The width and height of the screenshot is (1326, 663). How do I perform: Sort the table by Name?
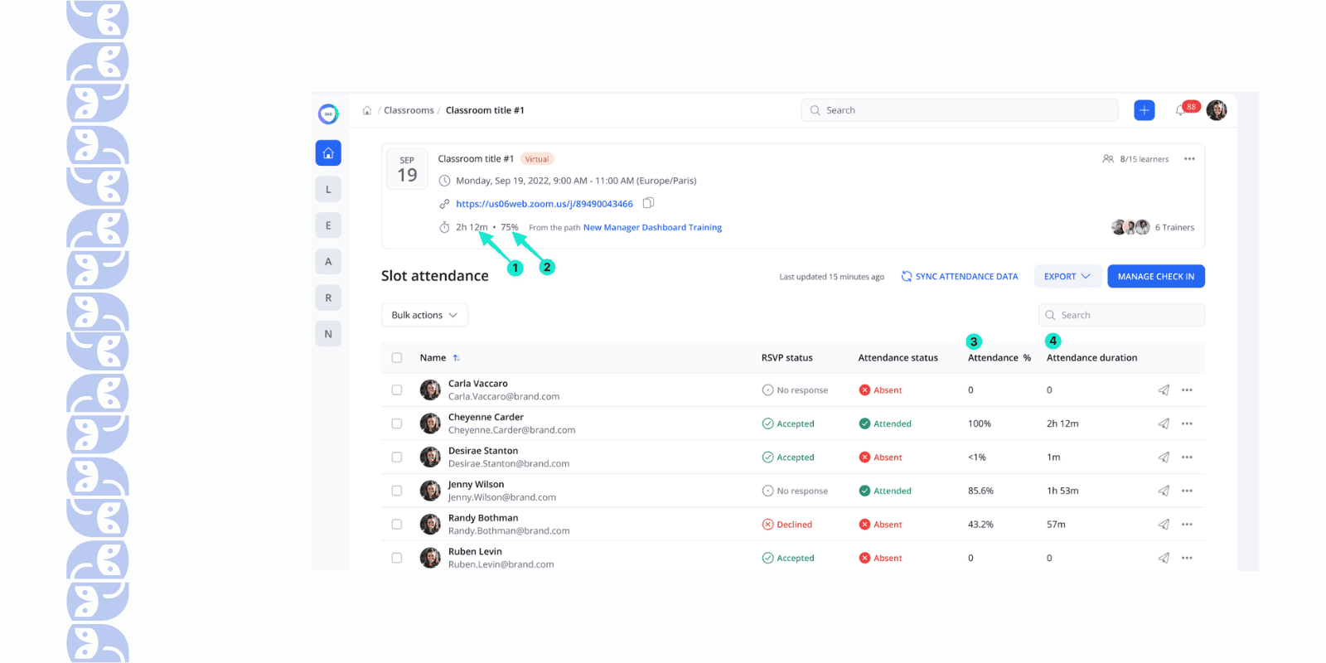457,358
